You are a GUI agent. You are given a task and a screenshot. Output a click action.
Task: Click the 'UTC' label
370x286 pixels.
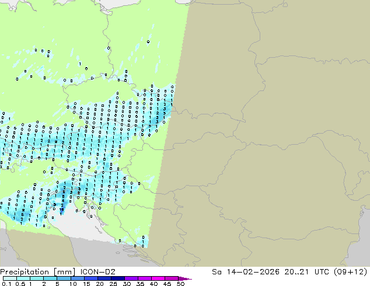point(322,272)
